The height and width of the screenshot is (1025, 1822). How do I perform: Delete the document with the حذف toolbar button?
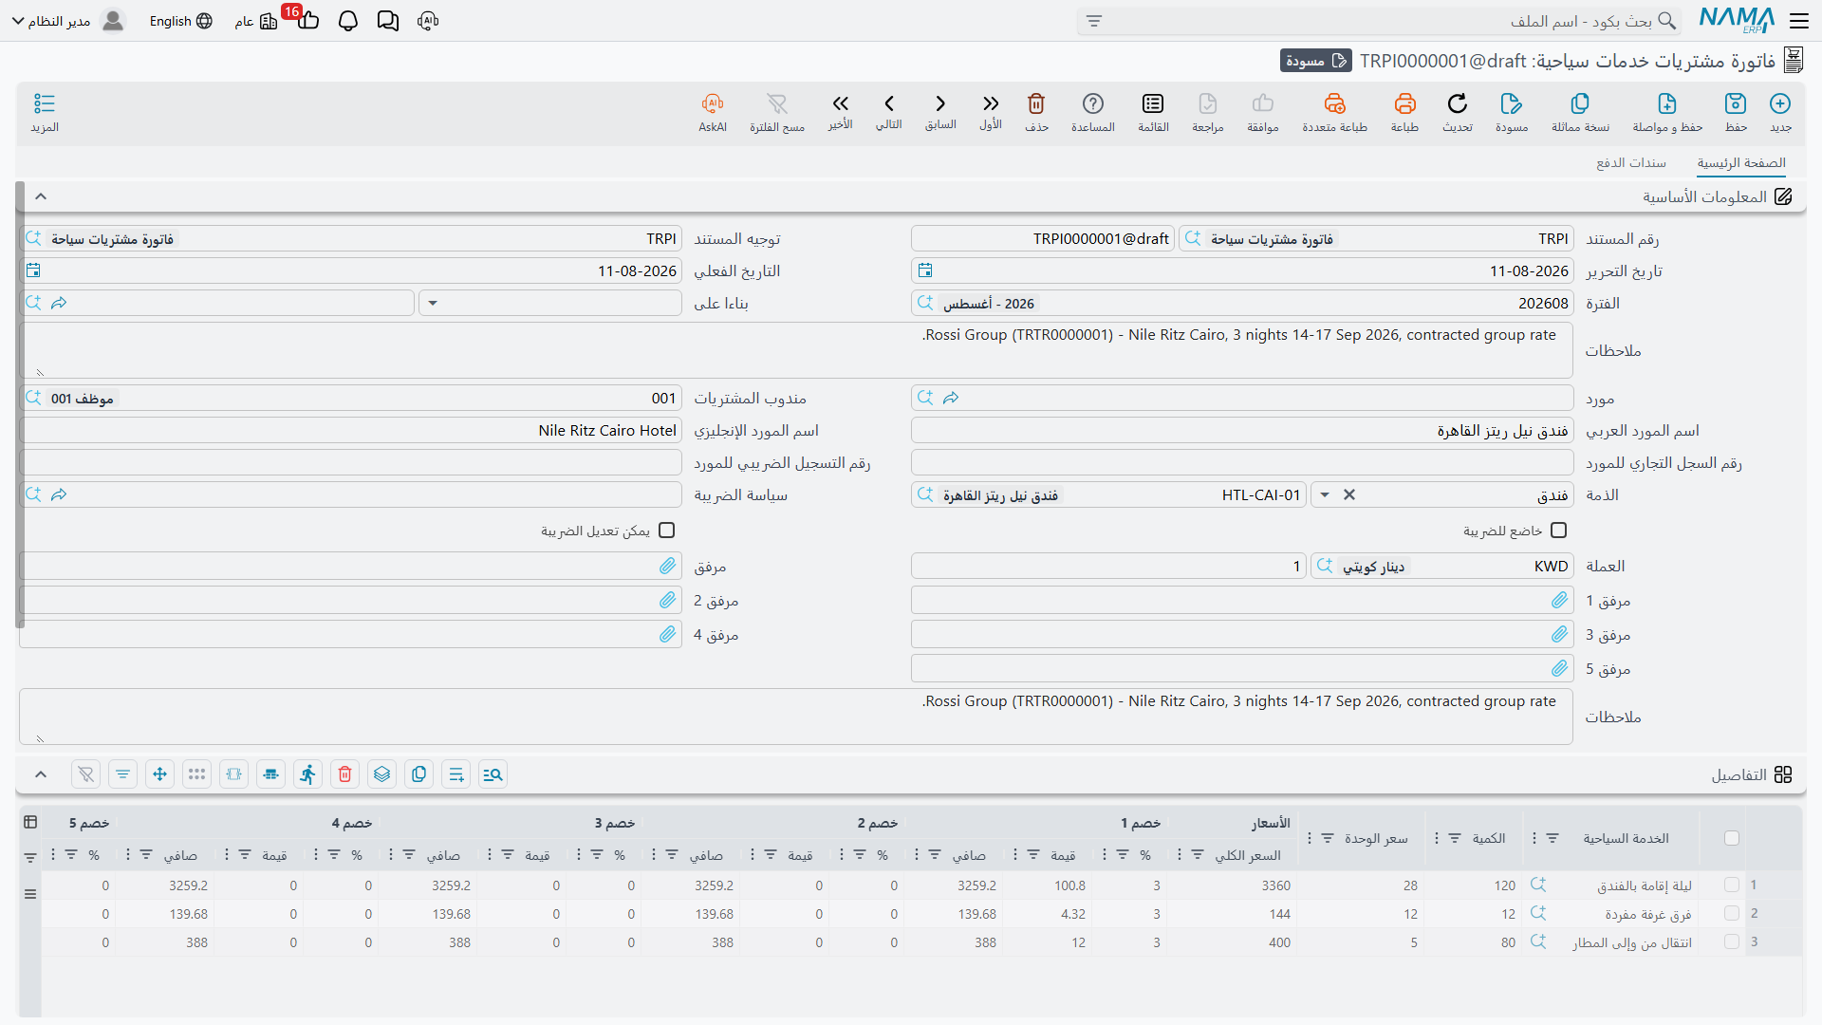click(x=1036, y=112)
